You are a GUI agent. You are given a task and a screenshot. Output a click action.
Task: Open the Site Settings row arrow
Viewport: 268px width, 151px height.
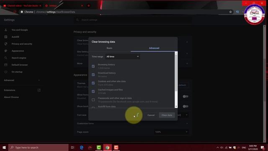(x=187, y=53)
